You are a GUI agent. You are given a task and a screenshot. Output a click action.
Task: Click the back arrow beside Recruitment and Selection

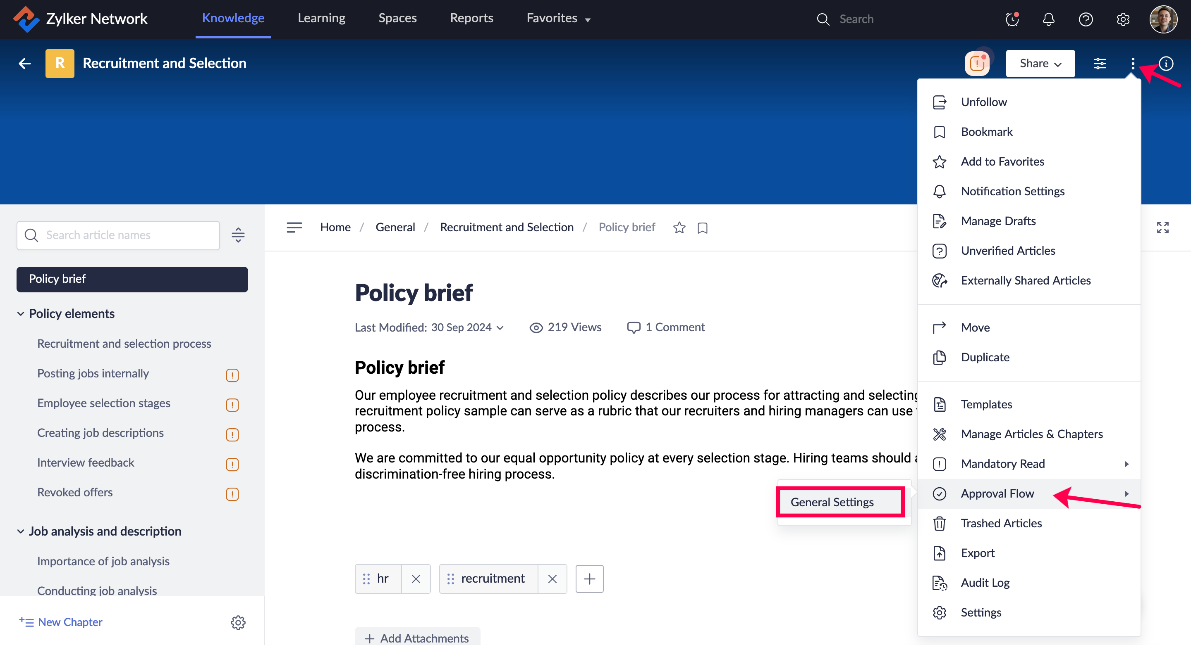coord(24,63)
